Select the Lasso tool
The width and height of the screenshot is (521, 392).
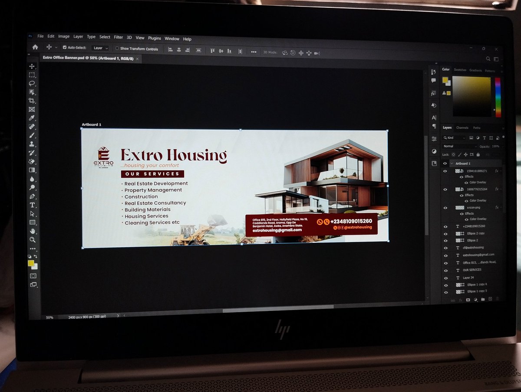[32, 83]
